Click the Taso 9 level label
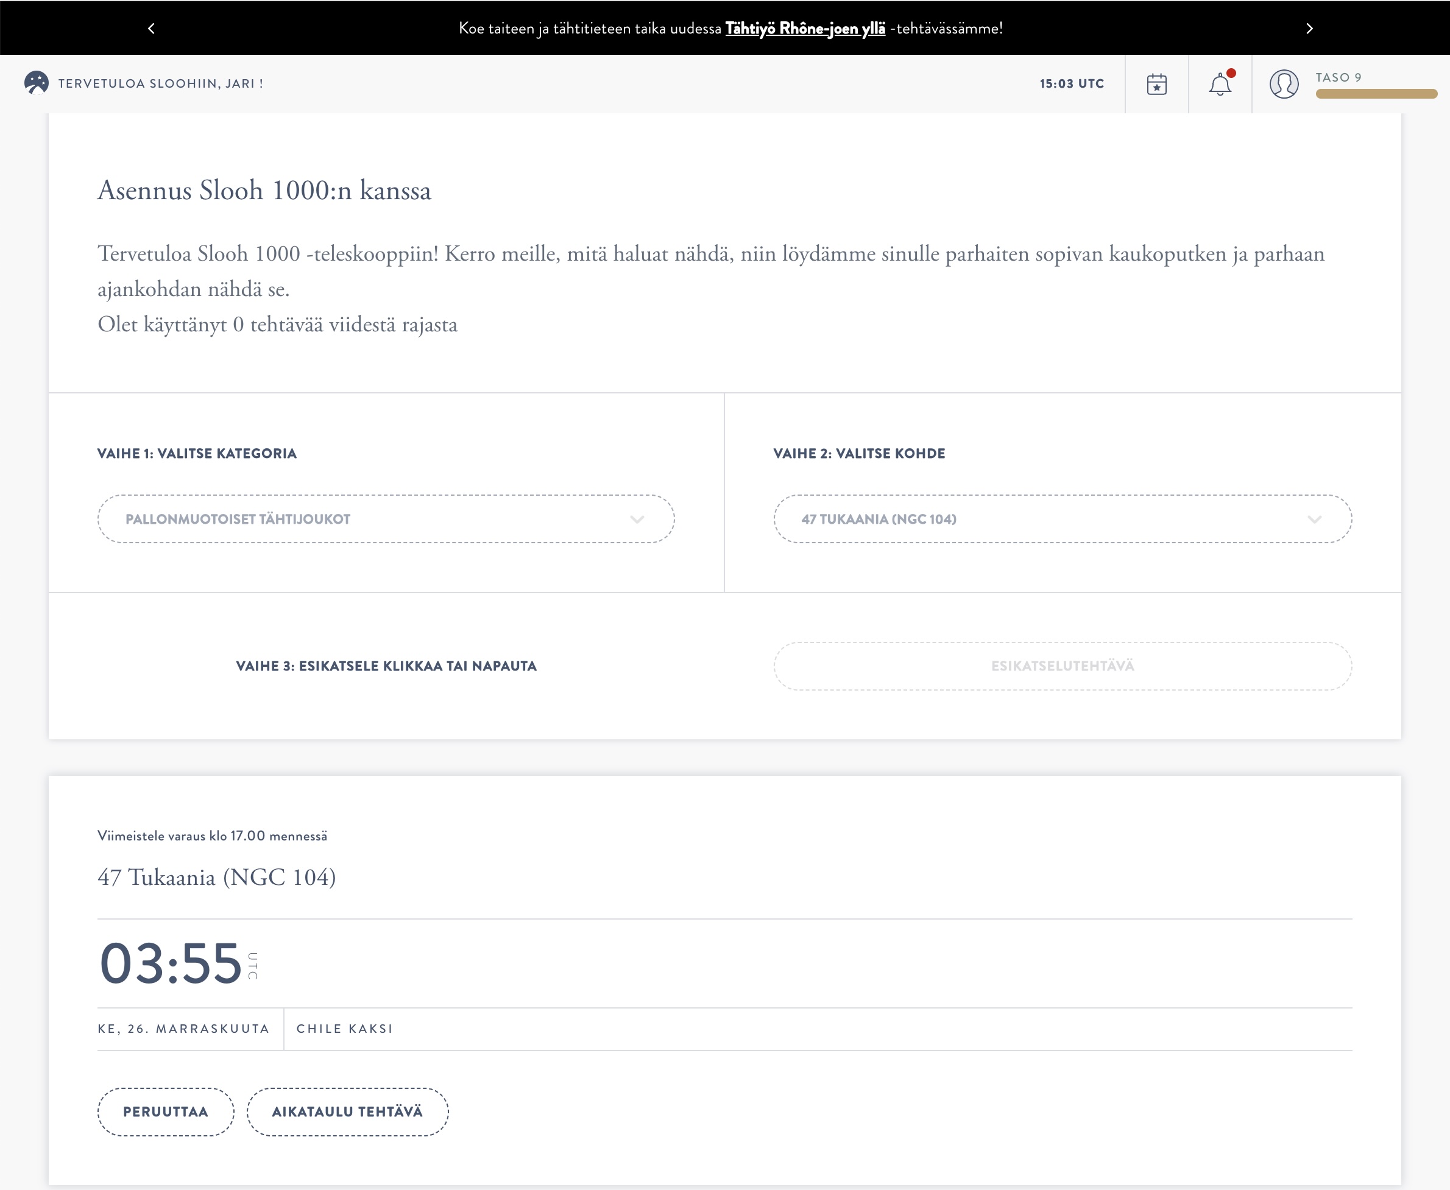 [x=1337, y=77]
